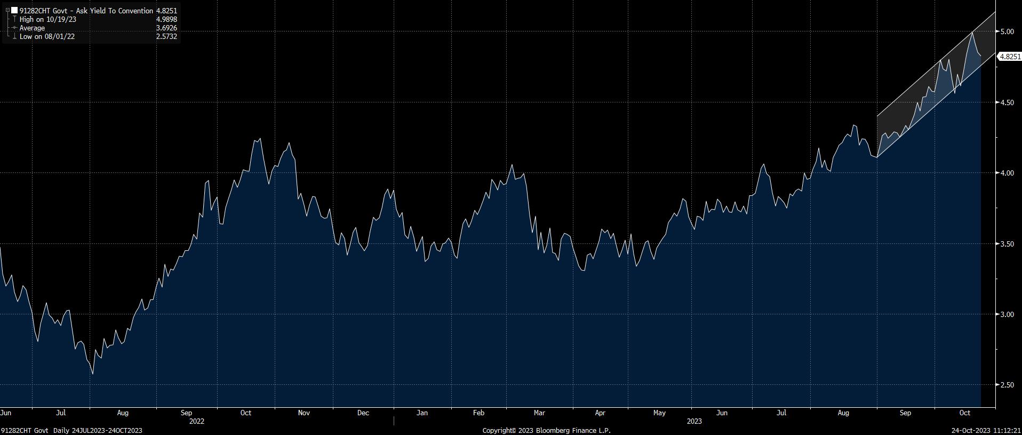Click the 3.00 y-axis label
Viewport: 1022px width, 435px height.
1007,314
